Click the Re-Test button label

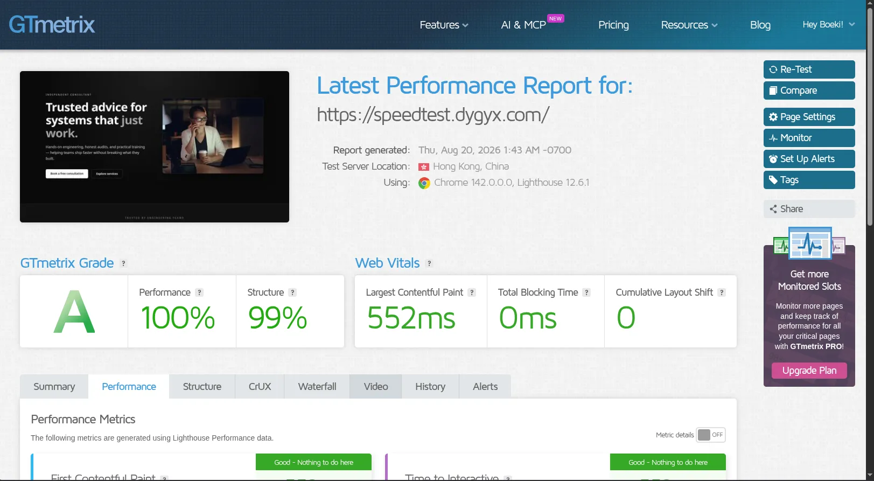[796, 69]
